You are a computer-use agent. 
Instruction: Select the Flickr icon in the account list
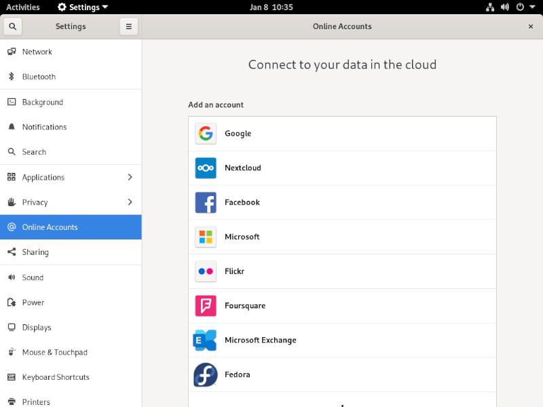click(205, 271)
